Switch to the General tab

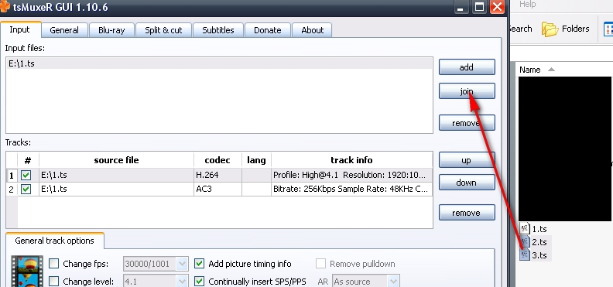64,30
